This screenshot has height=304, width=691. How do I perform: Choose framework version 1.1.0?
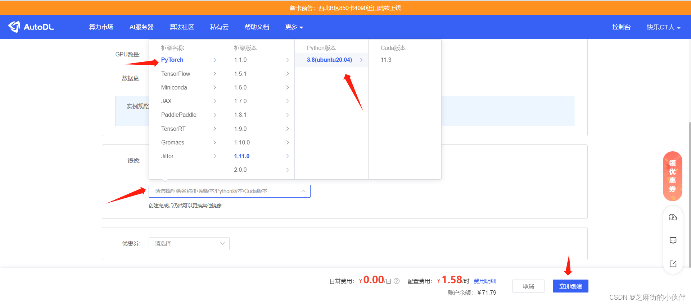click(x=258, y=60)
